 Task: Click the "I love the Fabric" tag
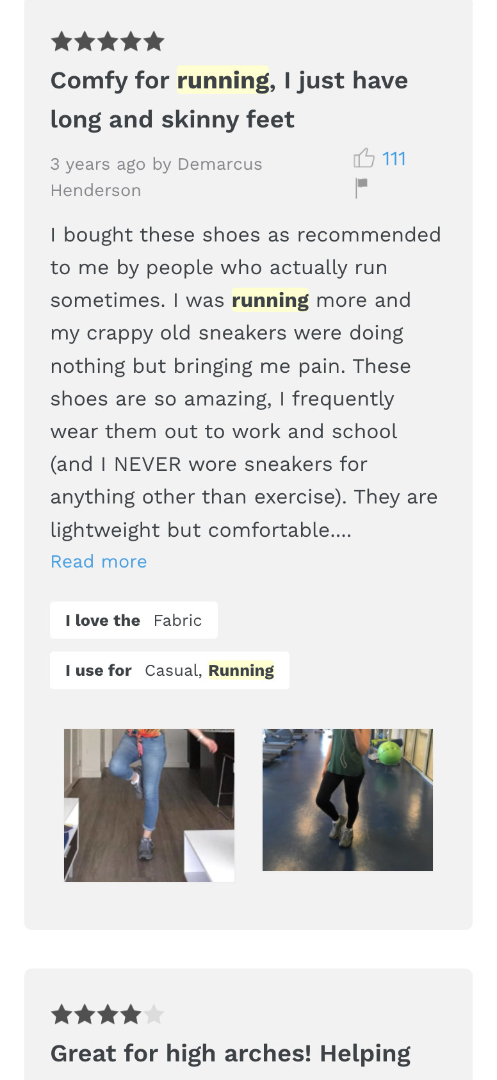pos(134,620)
